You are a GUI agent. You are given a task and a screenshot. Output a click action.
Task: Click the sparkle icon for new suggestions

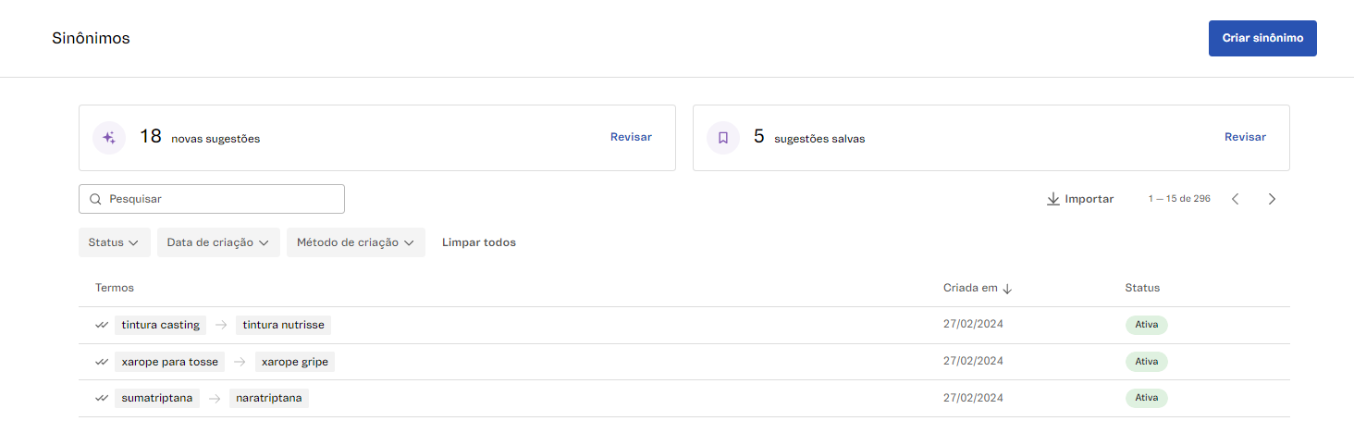click(109, 138)
